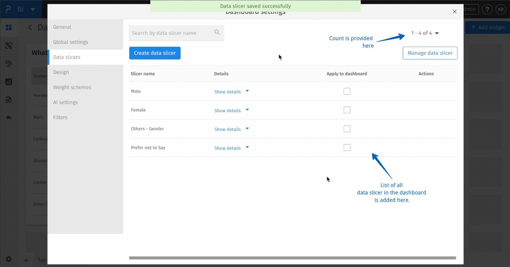
Task: Open the 1 - 4 of 4 pagination dropdown
Action: coord(425,33)
